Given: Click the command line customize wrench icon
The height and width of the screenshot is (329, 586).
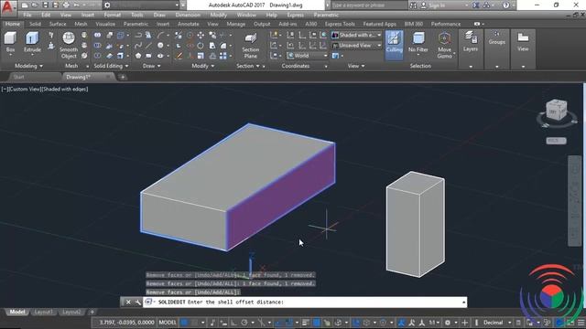Looking at the screenshot, I should click(137, 302).
